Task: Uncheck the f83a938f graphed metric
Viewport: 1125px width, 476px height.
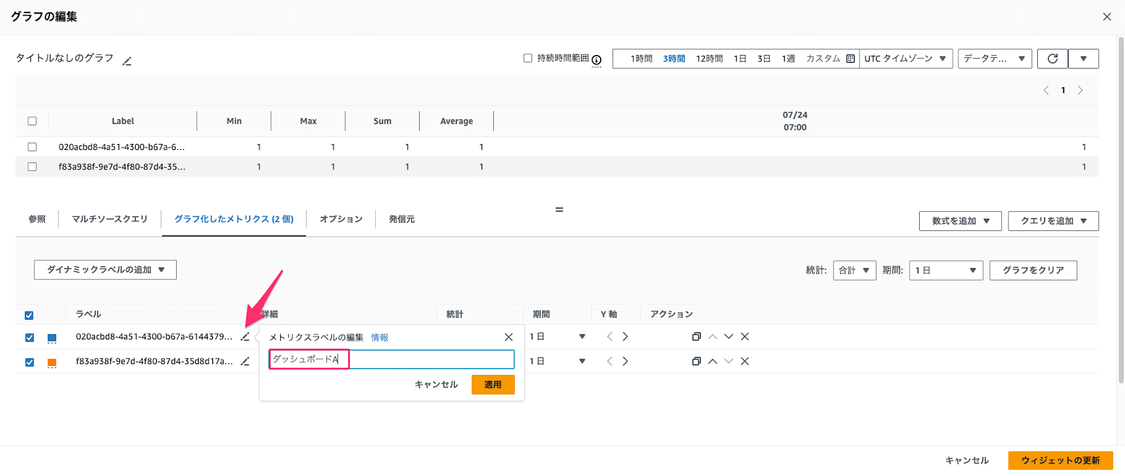Action: [x=29, y=362]
